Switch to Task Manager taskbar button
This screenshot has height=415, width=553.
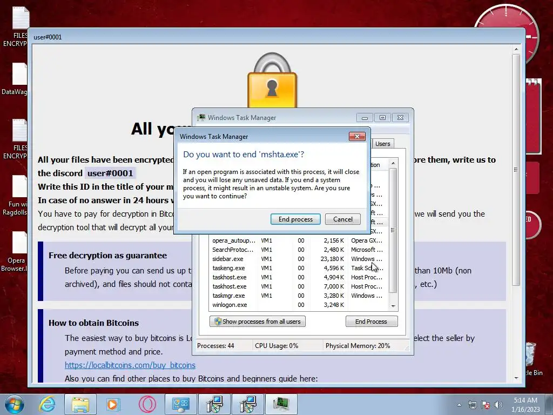(x=281, y=404)
